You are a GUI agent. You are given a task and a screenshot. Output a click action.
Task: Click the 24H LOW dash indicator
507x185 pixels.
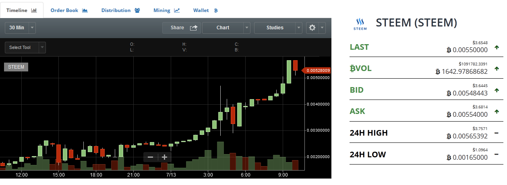497,155
